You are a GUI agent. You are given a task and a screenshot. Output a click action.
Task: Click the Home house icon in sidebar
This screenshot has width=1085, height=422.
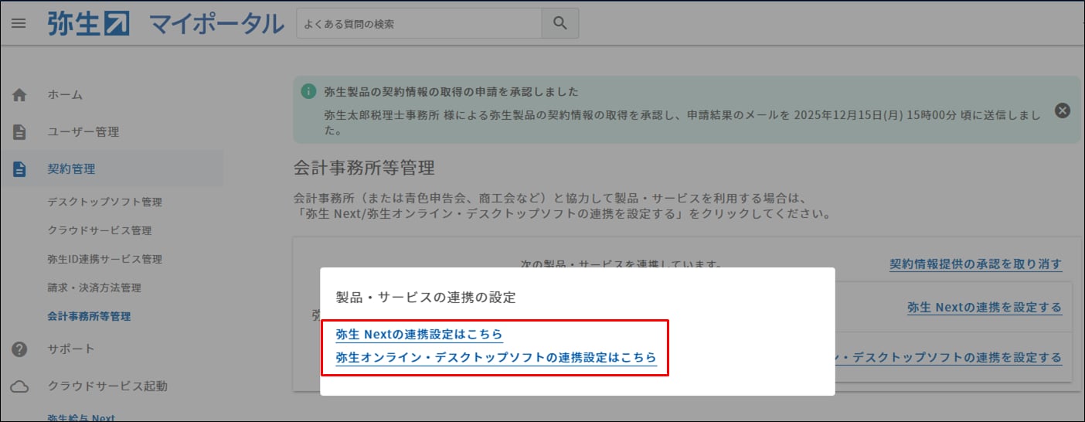click(x=19, y=95)
